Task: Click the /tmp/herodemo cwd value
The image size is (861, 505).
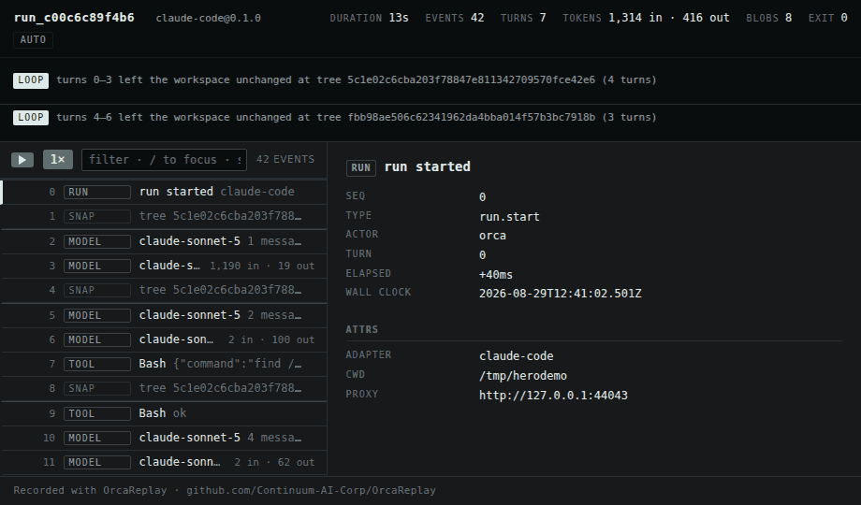Action: [523, 376]
